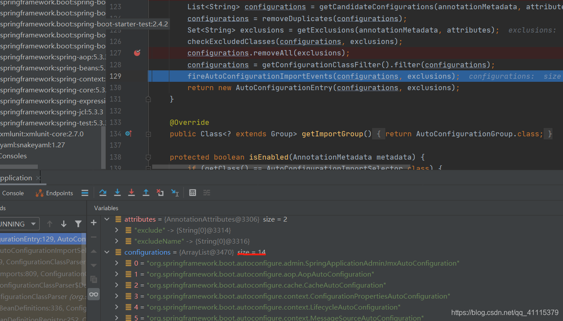Click fireAutoConfigurationImportEvents call on line 129
Screen dimensions: 563x321
click(260, 76)
